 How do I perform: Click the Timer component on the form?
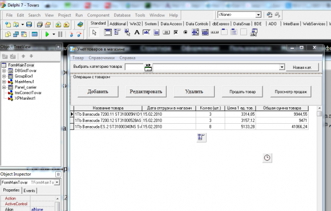(x=267, y=157)
